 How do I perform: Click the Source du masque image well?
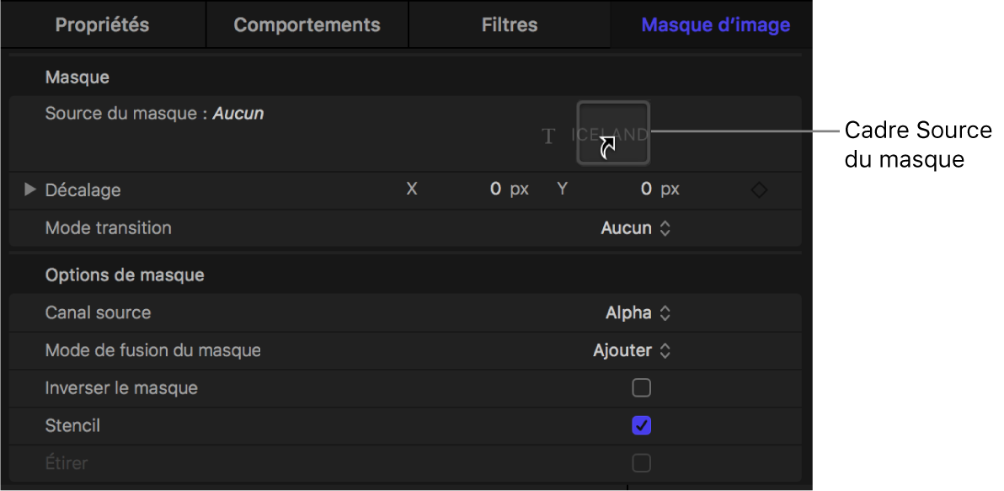[x=613, y=132]
